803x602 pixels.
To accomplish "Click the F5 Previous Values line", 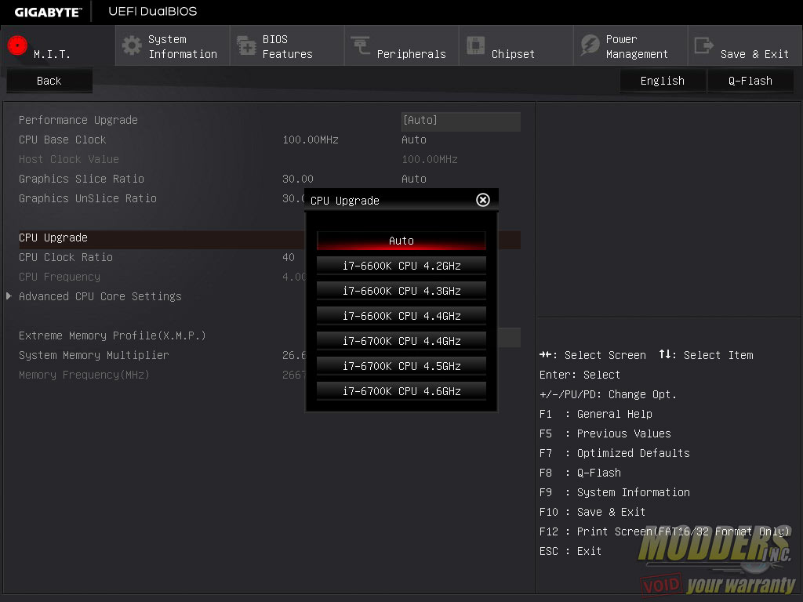I will point(605,433).
